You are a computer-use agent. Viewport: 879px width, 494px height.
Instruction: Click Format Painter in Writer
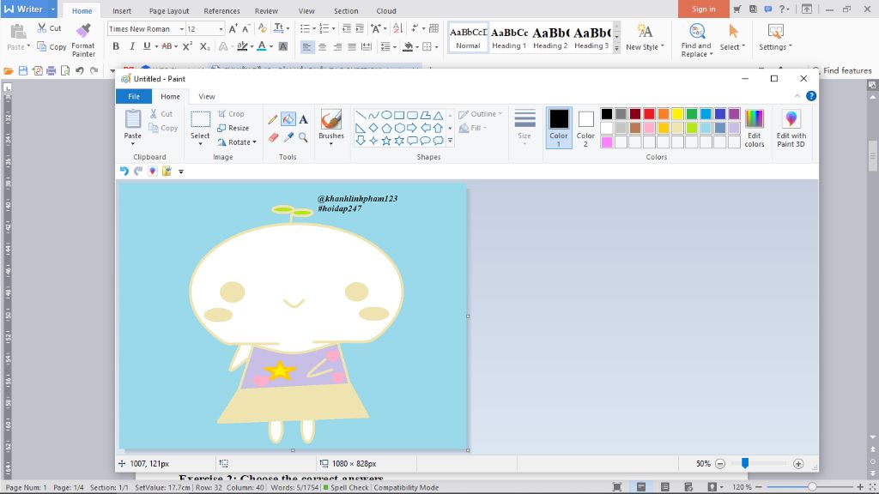tap(83, 40)
